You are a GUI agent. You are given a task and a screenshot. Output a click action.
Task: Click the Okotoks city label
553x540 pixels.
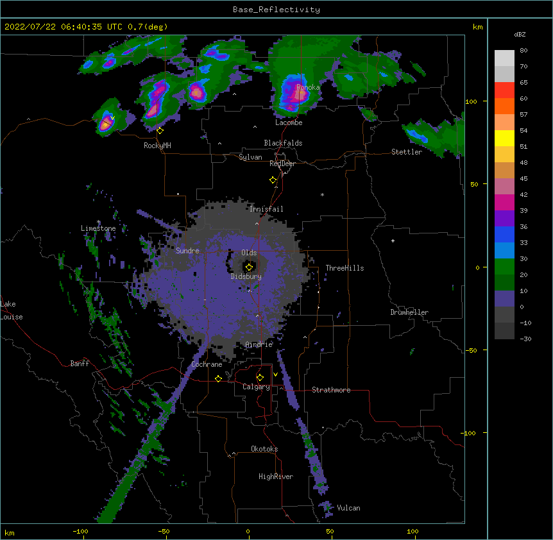tap(264, 449)
